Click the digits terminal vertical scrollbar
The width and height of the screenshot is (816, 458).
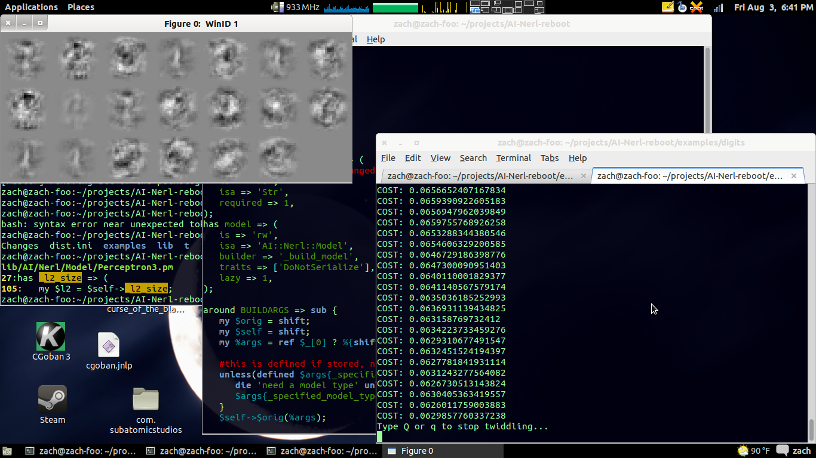pos(811,314)
